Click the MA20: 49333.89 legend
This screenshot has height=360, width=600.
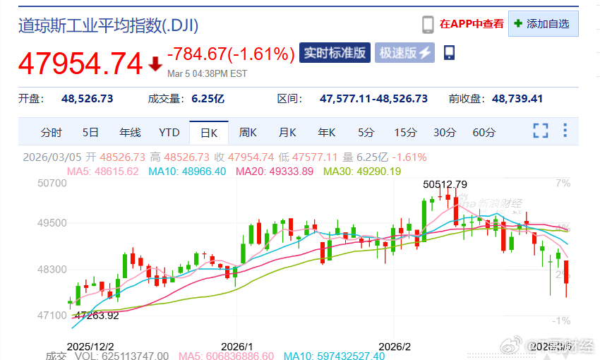click(x=275, y=172)
